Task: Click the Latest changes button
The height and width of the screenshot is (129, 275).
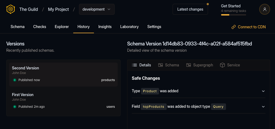Action: point(190,9)
